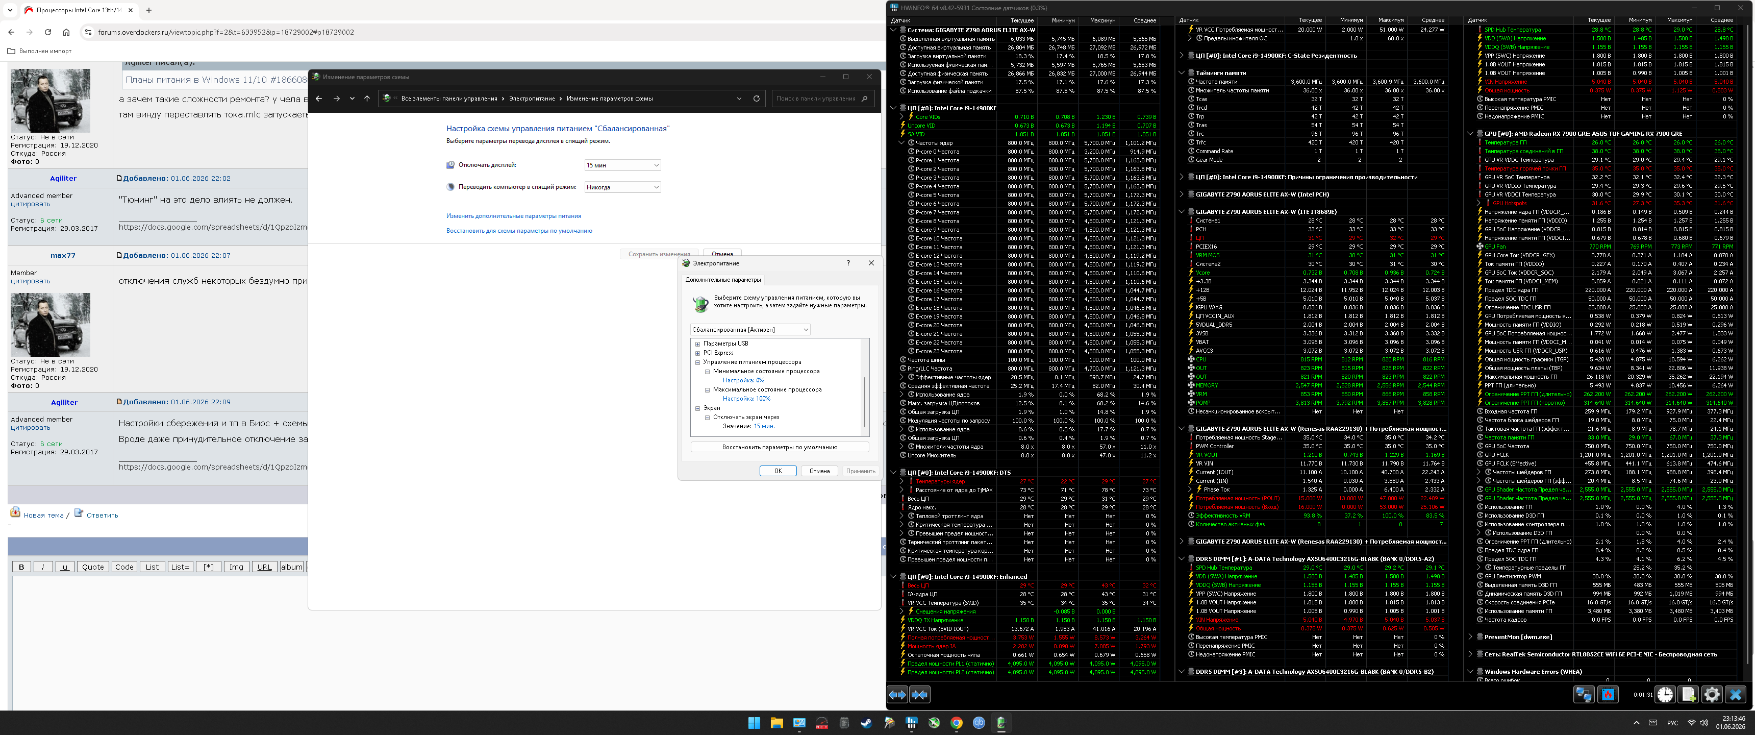Click Новая тема link in forum
Viewport: 1755px width, 735px height.
click(43, 516)
